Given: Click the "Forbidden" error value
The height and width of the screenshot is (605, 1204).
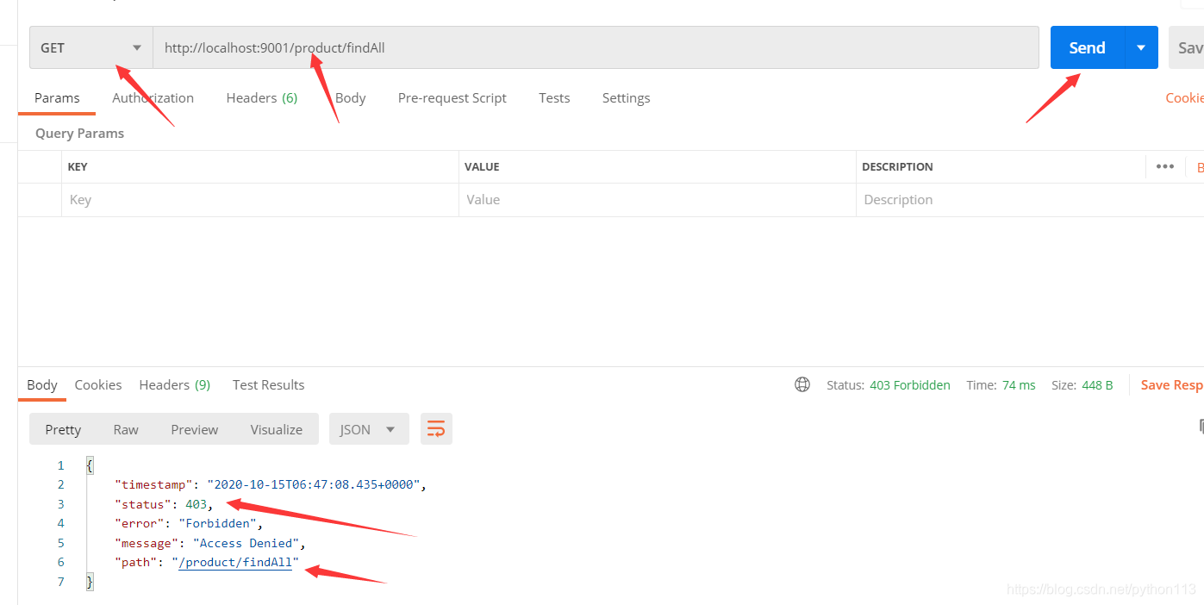Looking at the screenshot, I should pos(218,523).
